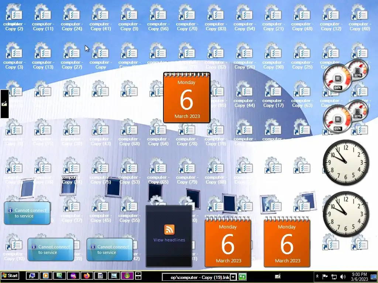This screenshot has width=378, height=283.
Task: Select the computer - Copy (79) shortcut
Action: coord(187,171)
